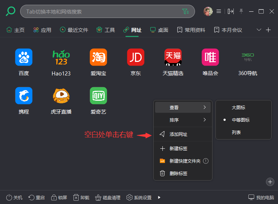Open the user avatar profile
This screenshot has width=278, height=204.
tap(208, 12)
